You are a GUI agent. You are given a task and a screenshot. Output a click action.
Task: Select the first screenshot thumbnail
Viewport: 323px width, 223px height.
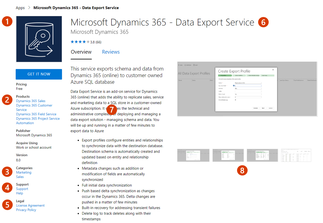point(193,155)
